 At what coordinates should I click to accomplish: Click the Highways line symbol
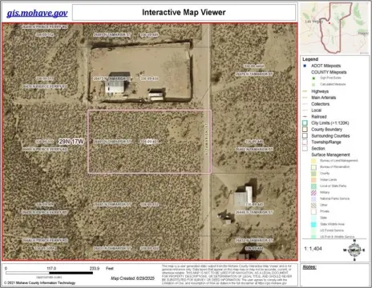pos(305,91)
